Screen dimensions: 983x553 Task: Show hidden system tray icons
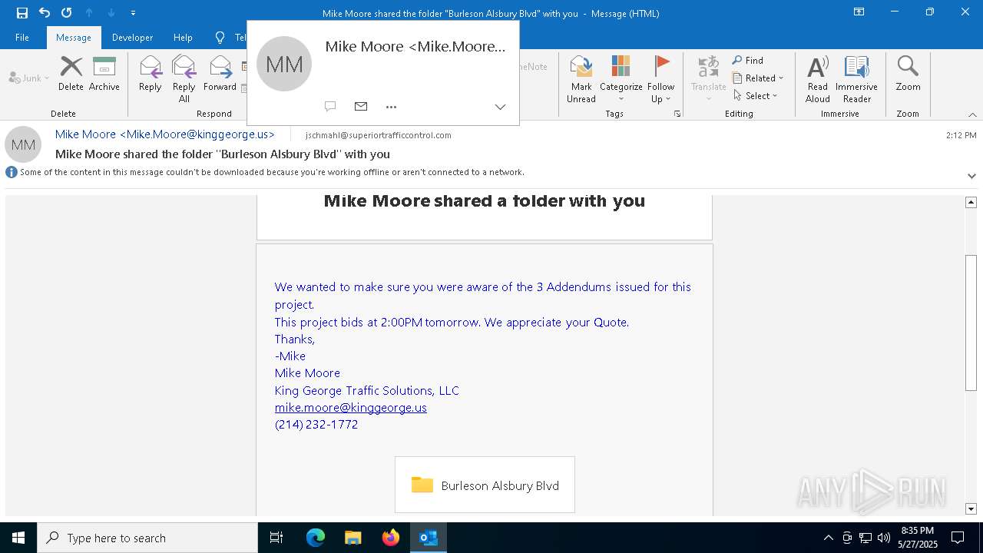[828, 538]
